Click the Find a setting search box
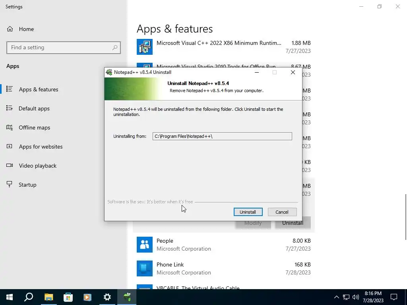 (64, 48)
